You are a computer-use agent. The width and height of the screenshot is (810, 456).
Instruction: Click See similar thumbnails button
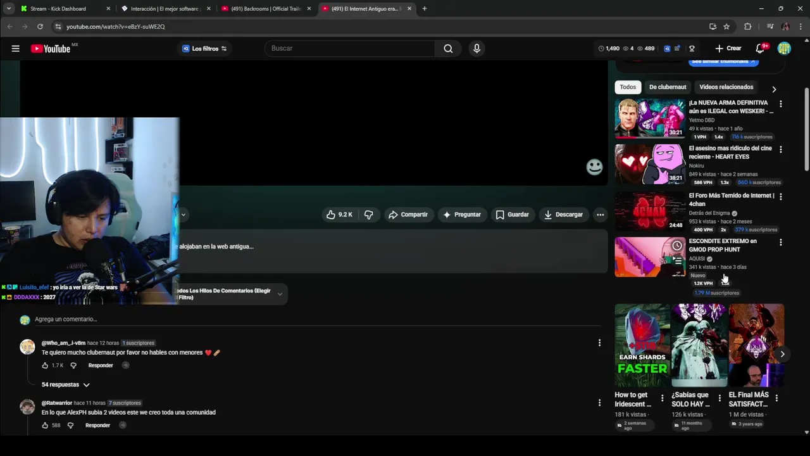[723, 61]
